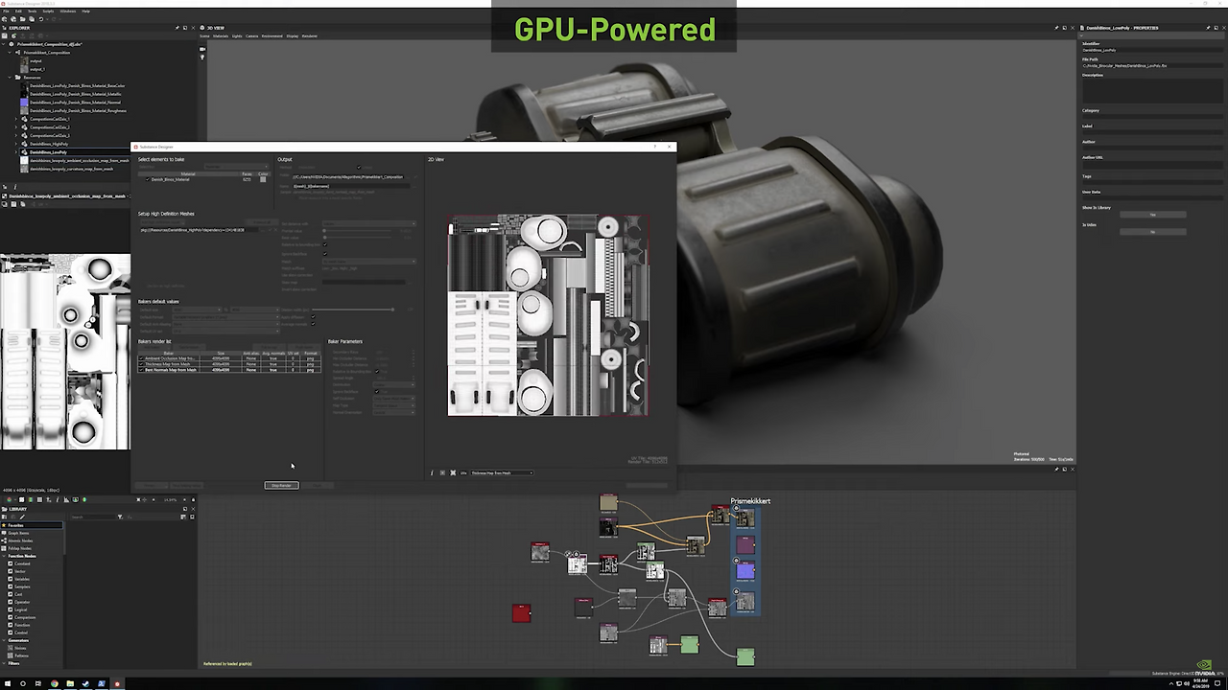
Task: Open File Explorer from taskbar
Action: click(70, 683)
